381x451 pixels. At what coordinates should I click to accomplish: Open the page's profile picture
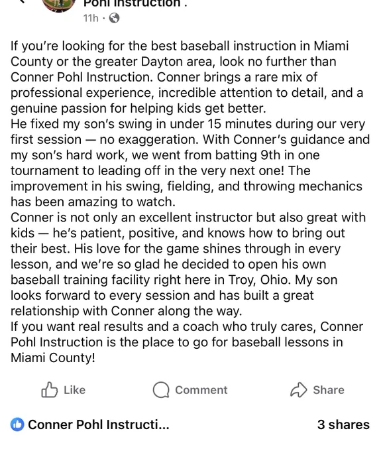pos(59,5)
